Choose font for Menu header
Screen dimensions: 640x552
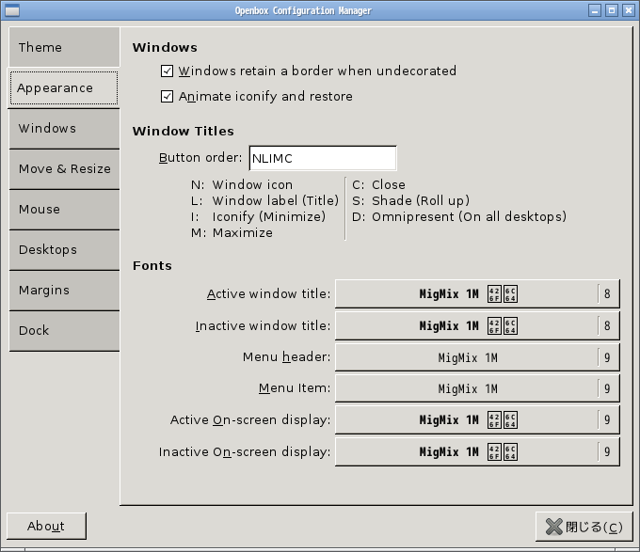click(x=477, y=357)
